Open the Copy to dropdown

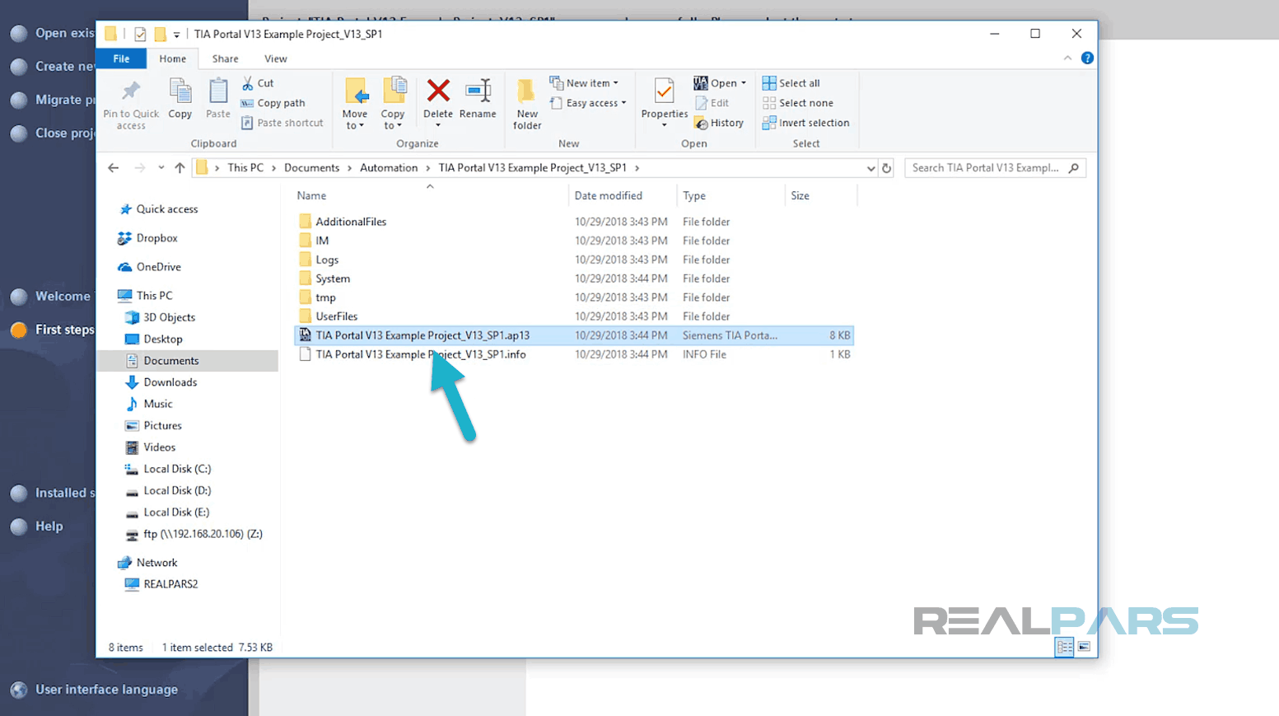tap(393, 119)
